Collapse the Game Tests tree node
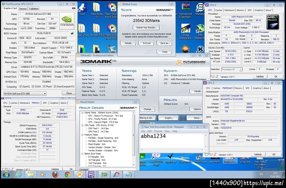The image size is (286, 188). pyautogui.click(x=82, y=113)
